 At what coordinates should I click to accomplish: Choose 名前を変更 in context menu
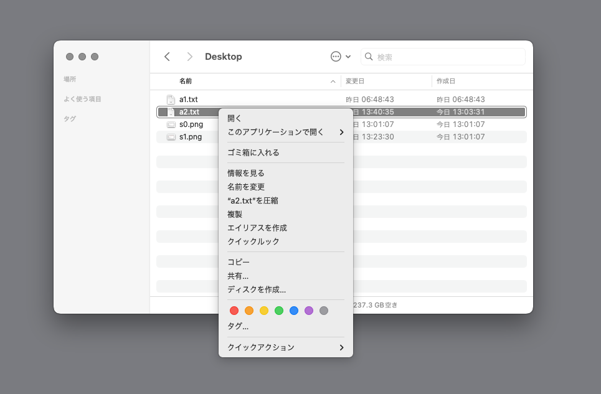pos(246,187)
